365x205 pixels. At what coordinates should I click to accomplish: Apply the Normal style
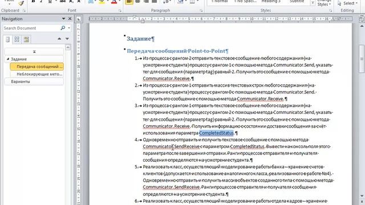coord(220,2)
